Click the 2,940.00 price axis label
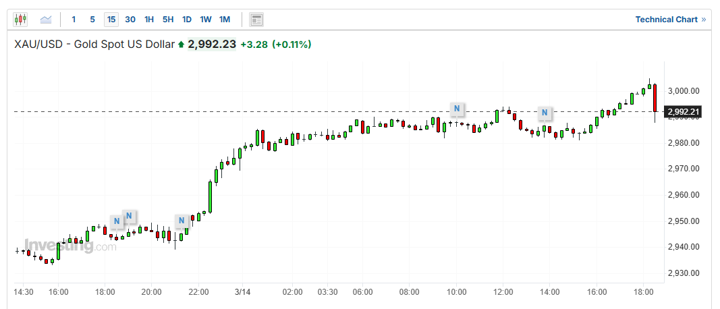Screen dimensions: 720x309 tap(684, 247)
